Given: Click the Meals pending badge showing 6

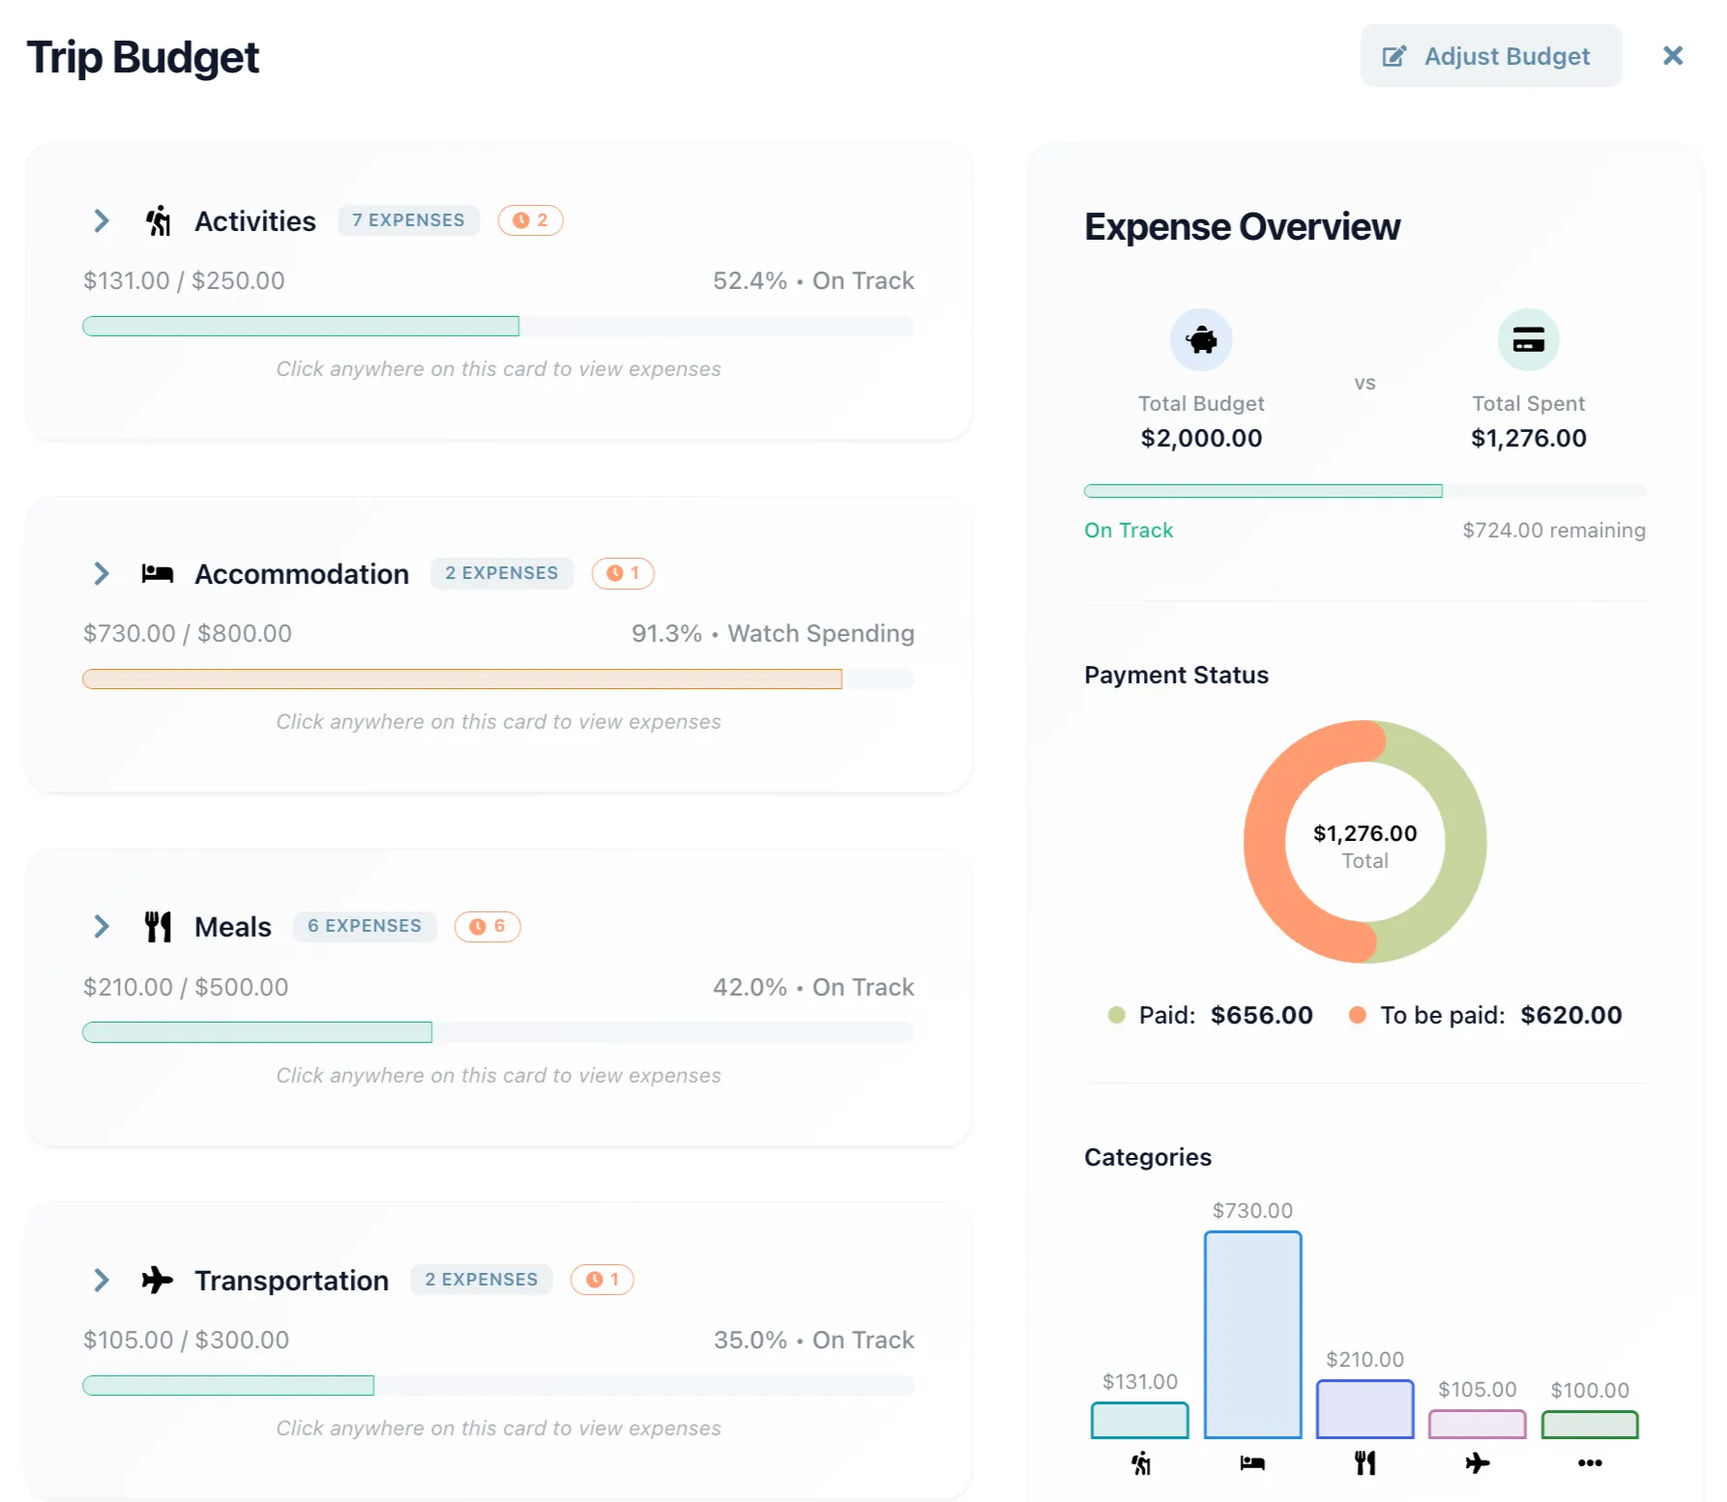Looking at the screenshot, I should [x=487, y=926].
